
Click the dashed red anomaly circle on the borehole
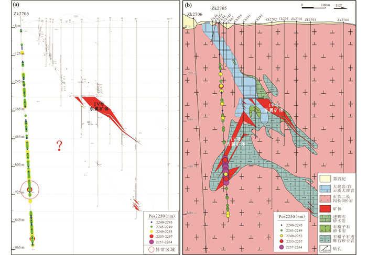pyautogui.click(x=30, y=190)
